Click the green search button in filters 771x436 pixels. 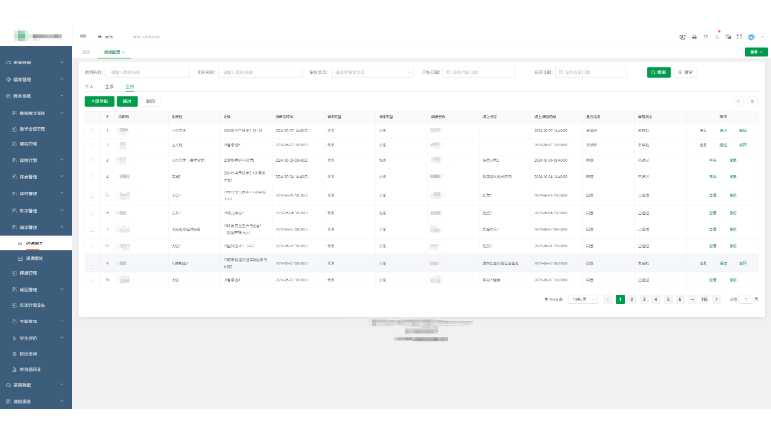click(x=658, y=72)
